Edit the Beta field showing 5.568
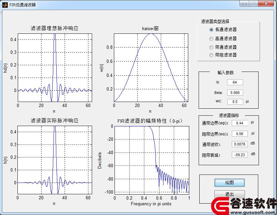This screenshot has height=215, width=277. click(235, 93)
